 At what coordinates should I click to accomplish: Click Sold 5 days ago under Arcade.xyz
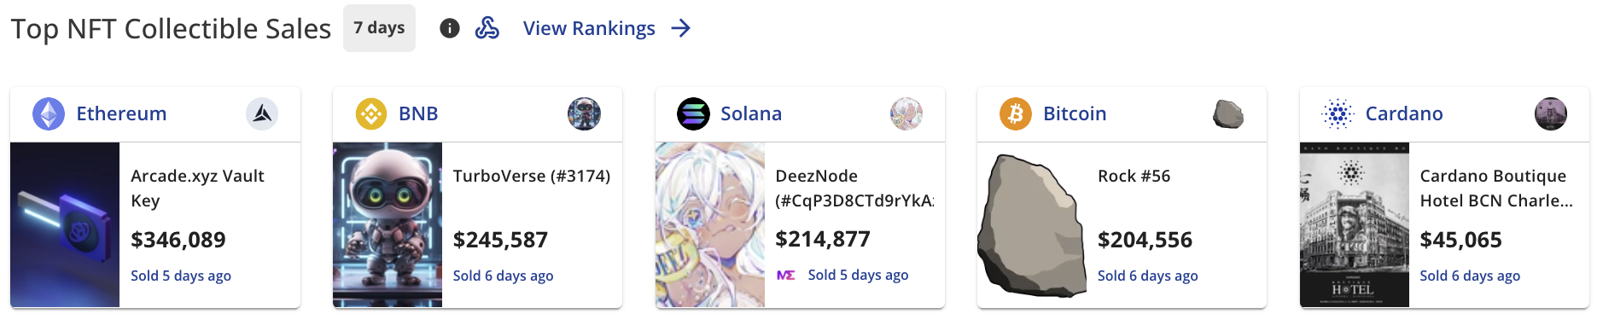coord(181,276)
